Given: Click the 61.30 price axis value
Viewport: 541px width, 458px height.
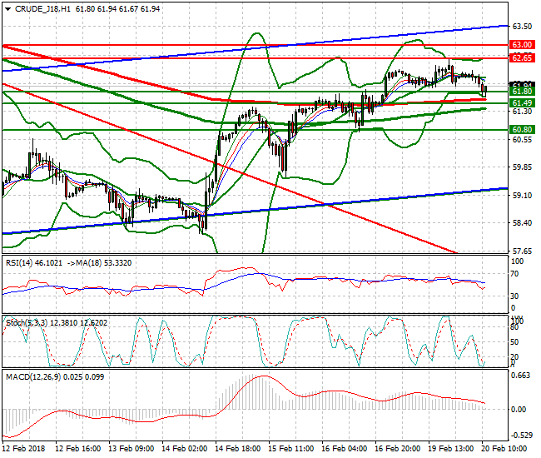Looking at the screenshot, I should pos(522,111).
